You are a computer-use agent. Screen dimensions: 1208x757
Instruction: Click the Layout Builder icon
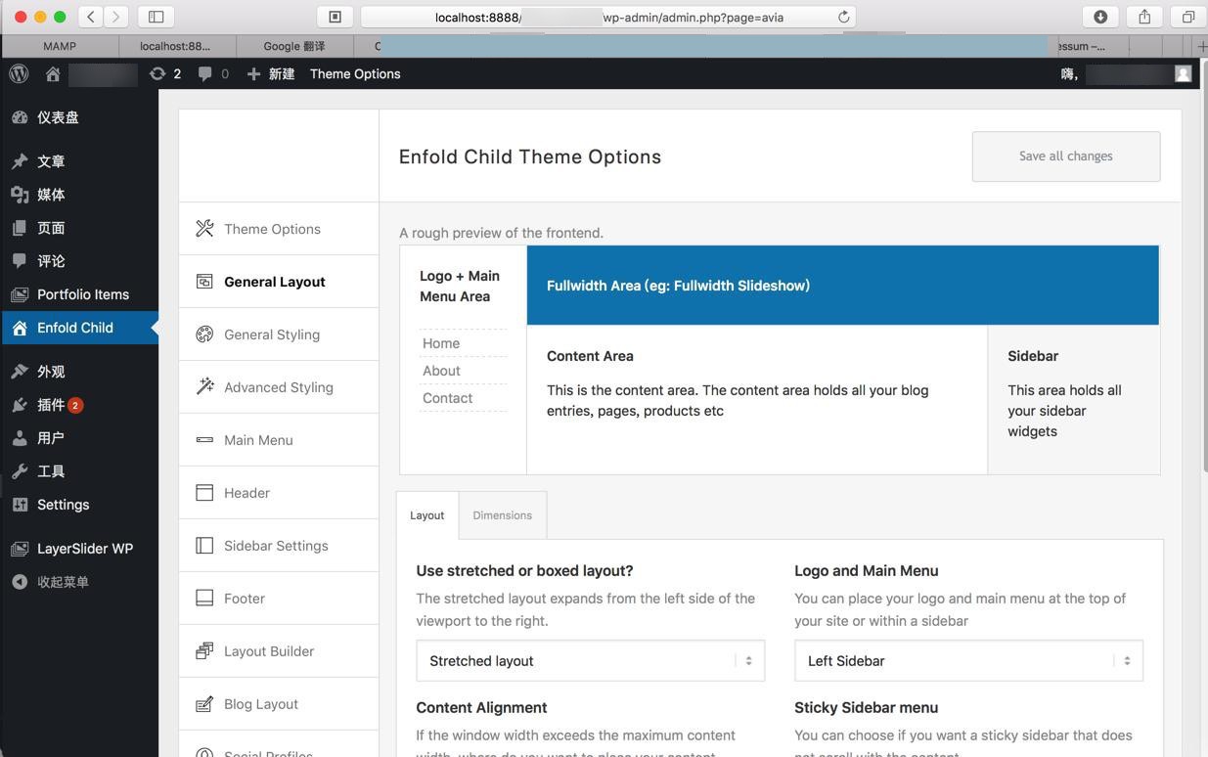pyautogui.click(x=204, y=651)
